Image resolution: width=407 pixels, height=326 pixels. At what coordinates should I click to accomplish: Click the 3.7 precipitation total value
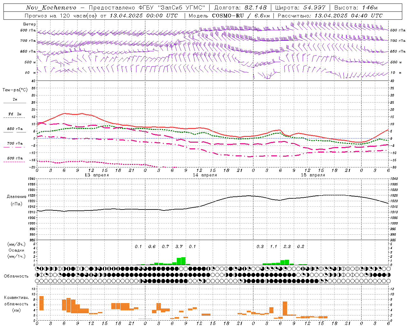click(x=179, y=246)
